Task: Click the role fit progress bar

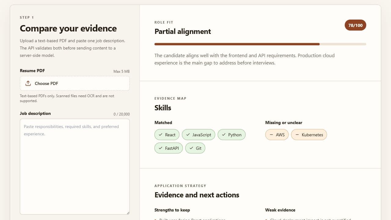Action: (260, 44)
